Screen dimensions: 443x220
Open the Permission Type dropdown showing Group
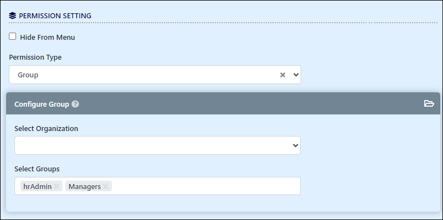[155, 75]
